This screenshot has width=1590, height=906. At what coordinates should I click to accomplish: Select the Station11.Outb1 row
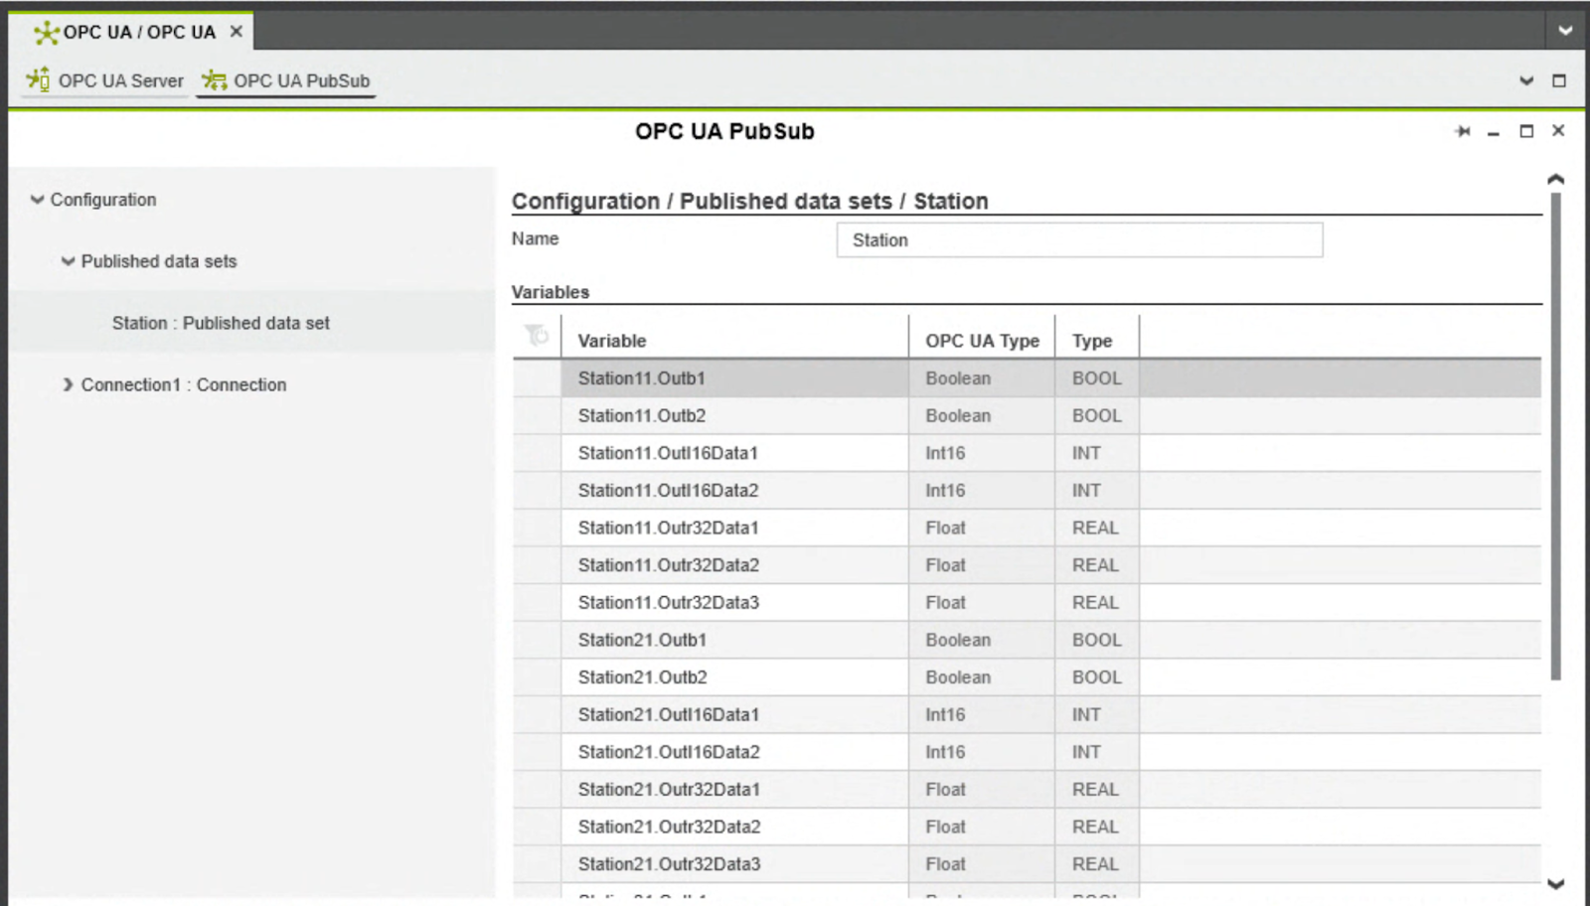[x=1027, y=378]
